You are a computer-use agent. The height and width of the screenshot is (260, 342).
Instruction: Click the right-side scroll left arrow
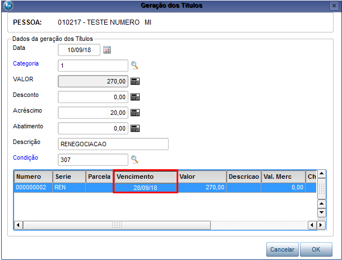coord(312,225)
